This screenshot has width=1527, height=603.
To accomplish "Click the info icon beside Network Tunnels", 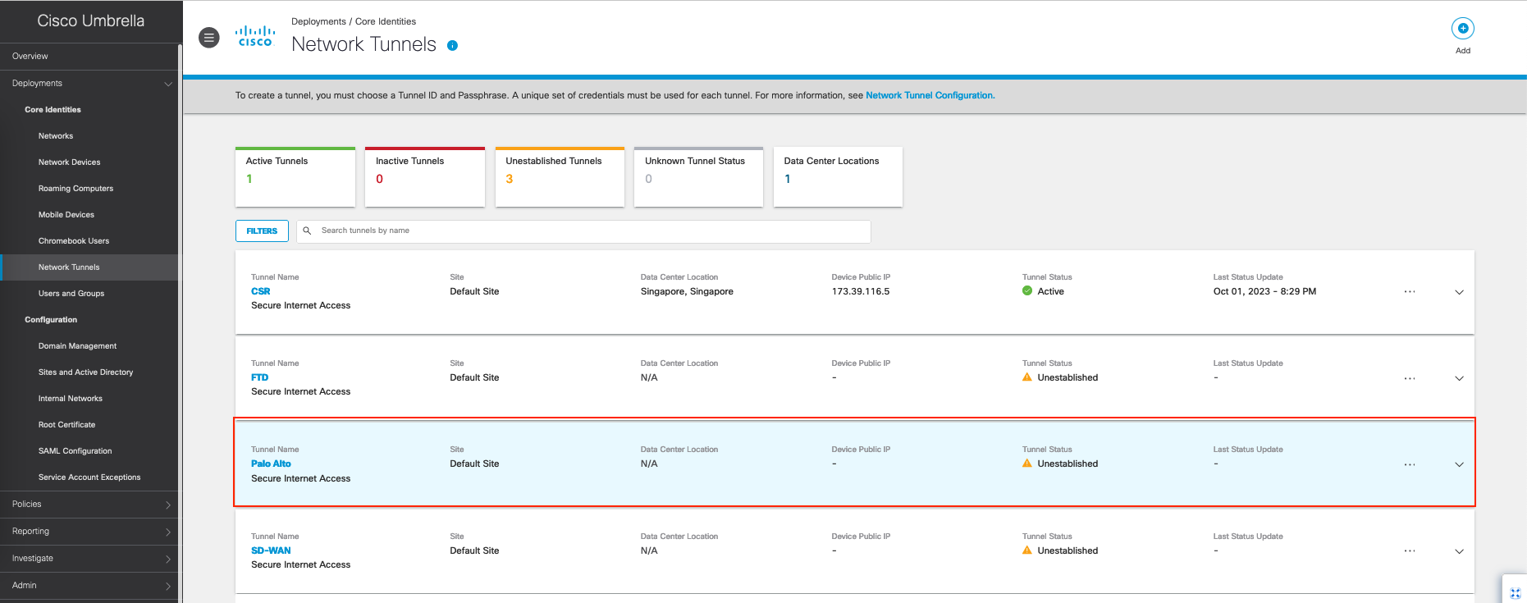I will [452, 46].
